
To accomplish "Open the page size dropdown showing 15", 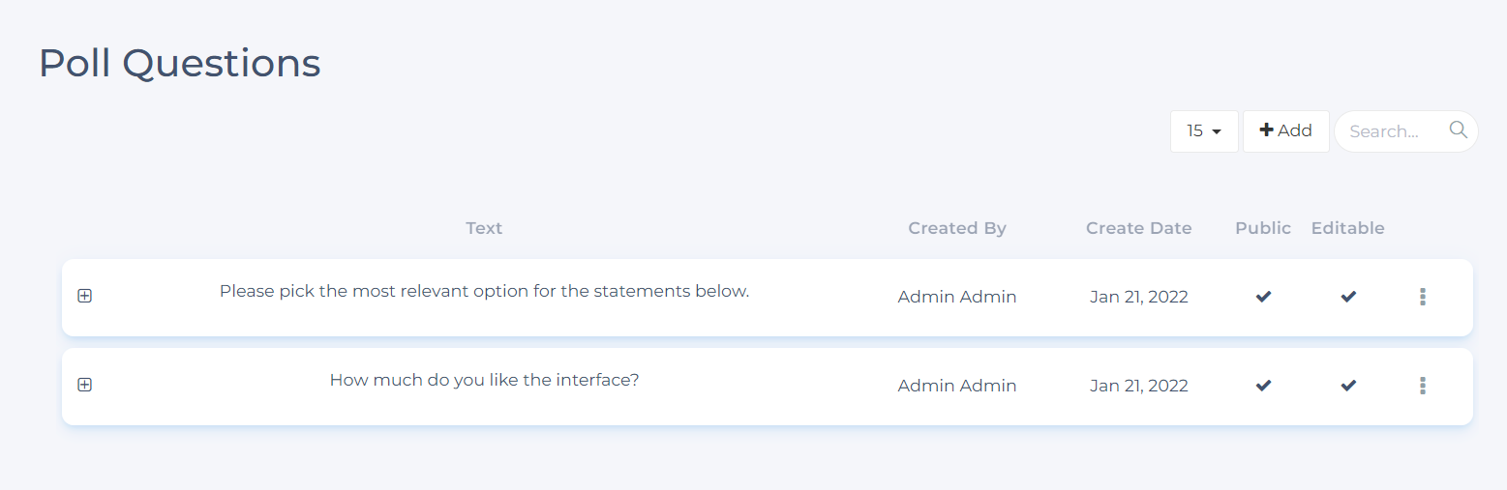I will pos(1204,131).
